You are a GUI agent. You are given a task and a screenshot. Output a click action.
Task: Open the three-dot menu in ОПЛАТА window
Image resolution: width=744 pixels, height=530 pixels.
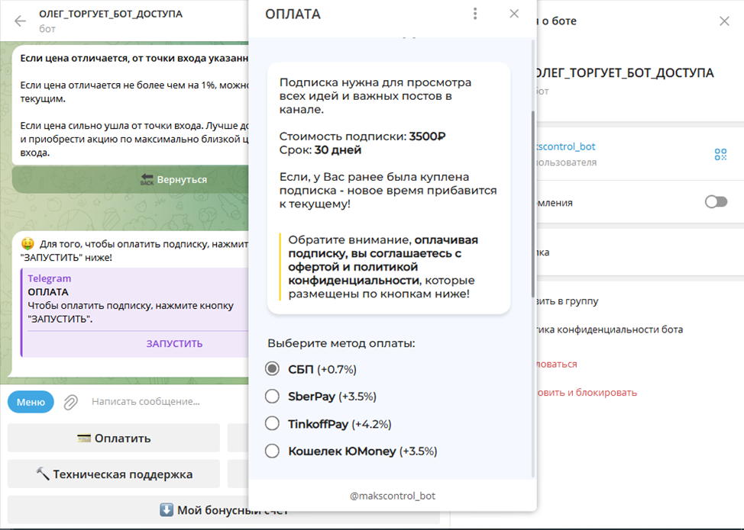(475, 14)
